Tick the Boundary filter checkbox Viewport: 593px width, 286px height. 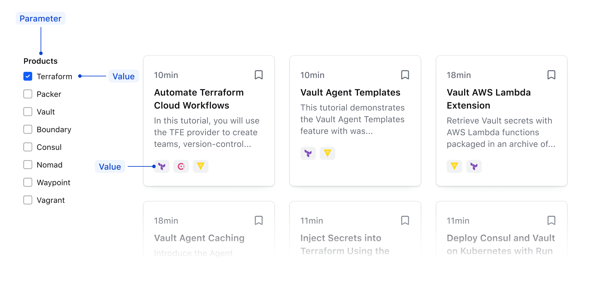pyautogui.click(x=28, y=129)
